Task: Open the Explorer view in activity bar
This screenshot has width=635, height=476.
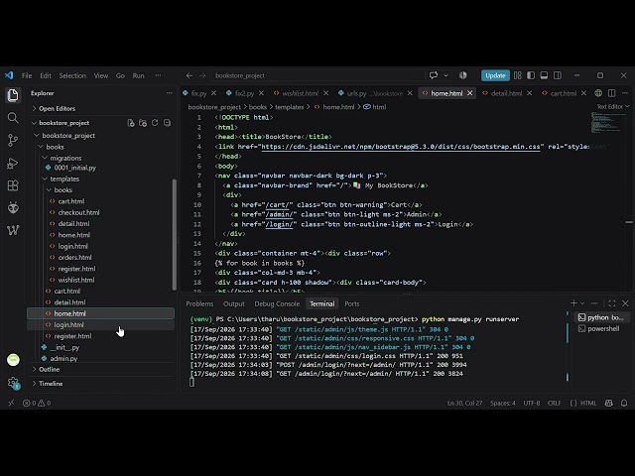Action: click(x=13, y=95)
